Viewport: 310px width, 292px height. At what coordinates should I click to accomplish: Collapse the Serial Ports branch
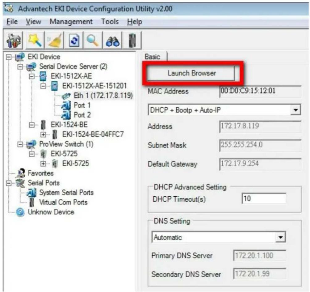pos(9,183)
